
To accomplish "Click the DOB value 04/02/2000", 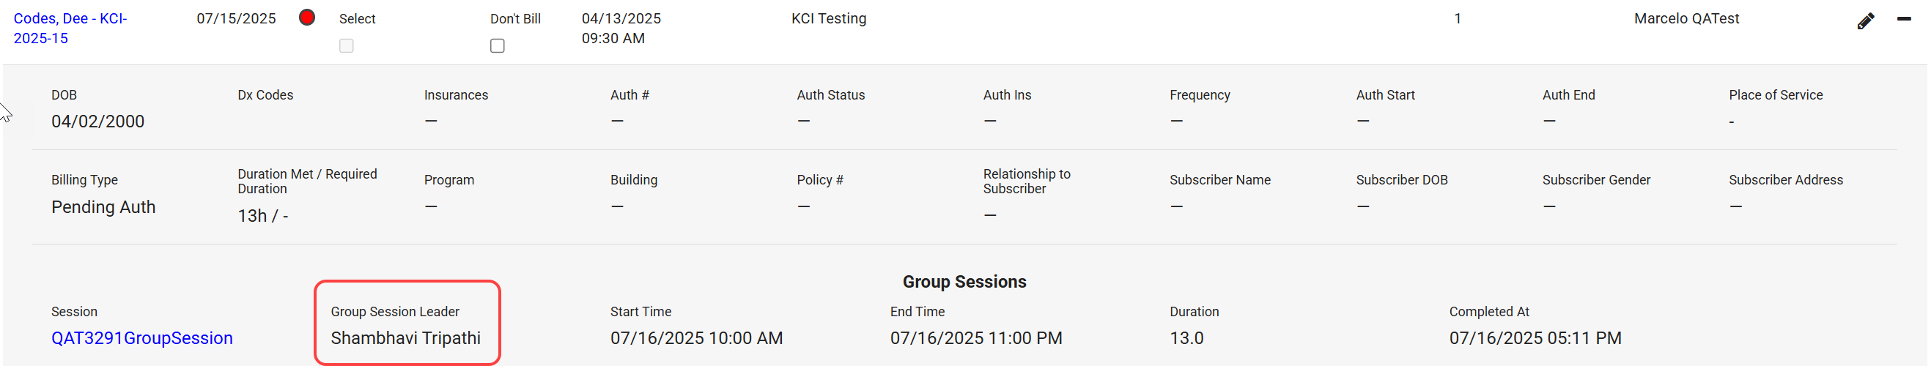I will click(x=97, y=122).
